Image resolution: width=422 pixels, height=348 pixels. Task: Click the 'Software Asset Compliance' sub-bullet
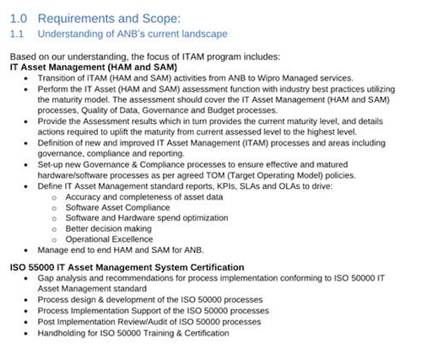click(117, 207)
